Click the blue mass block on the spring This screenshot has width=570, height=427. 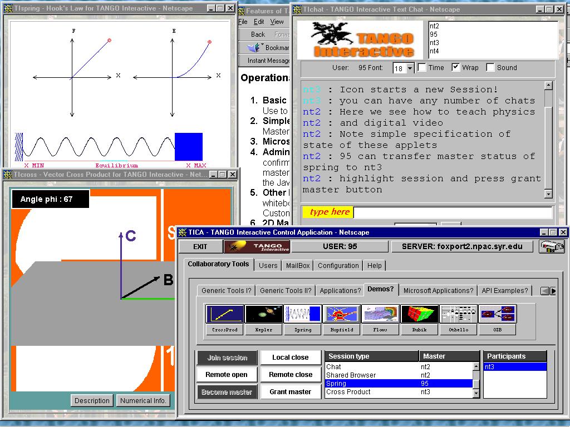click(189, 147)
